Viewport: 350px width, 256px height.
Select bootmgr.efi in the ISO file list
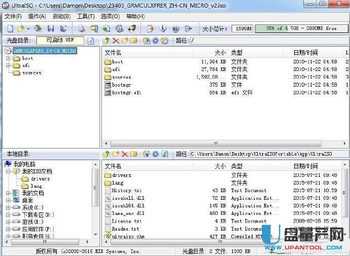coord(126,93)
